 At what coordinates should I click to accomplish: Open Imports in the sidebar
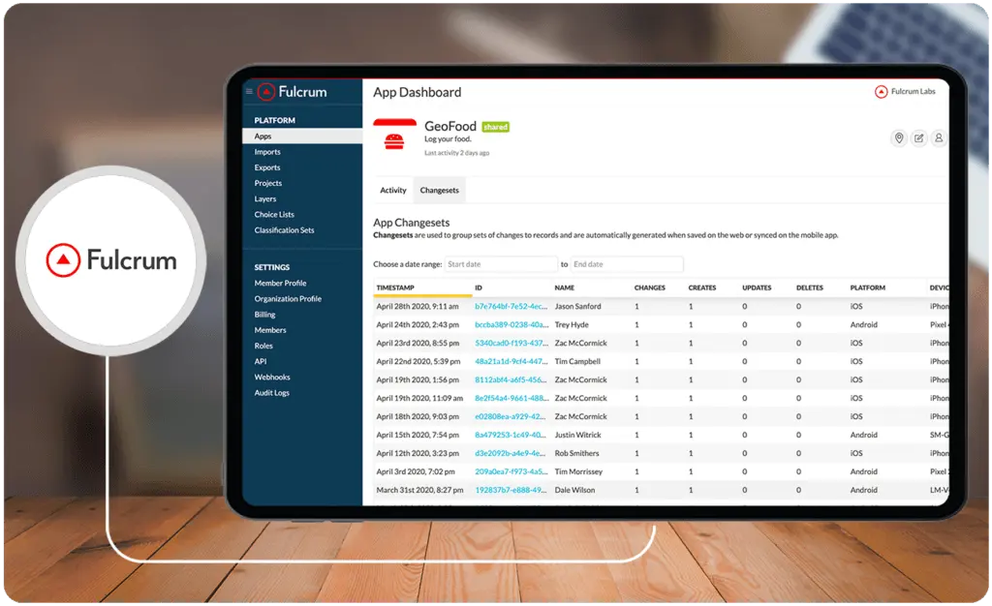tap(267, 152)
